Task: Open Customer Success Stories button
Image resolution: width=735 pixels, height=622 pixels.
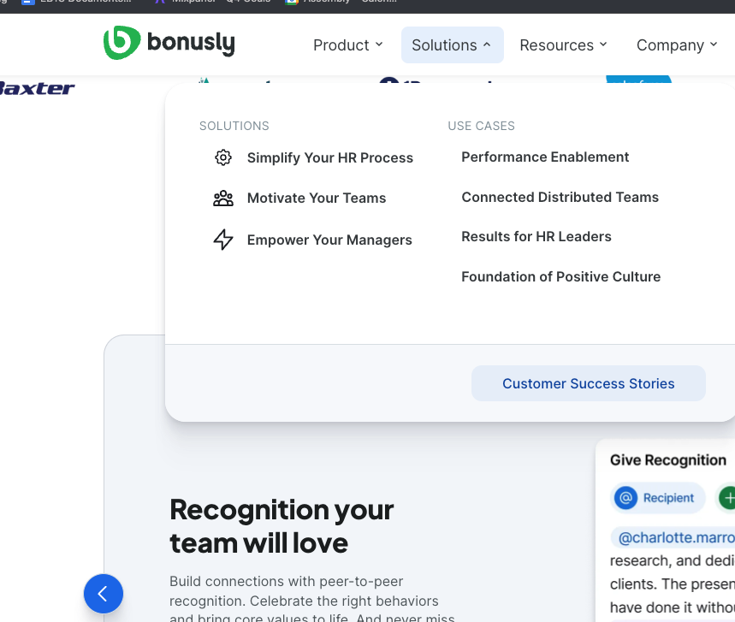Action: pyautogui.click(x=589, y=383)
